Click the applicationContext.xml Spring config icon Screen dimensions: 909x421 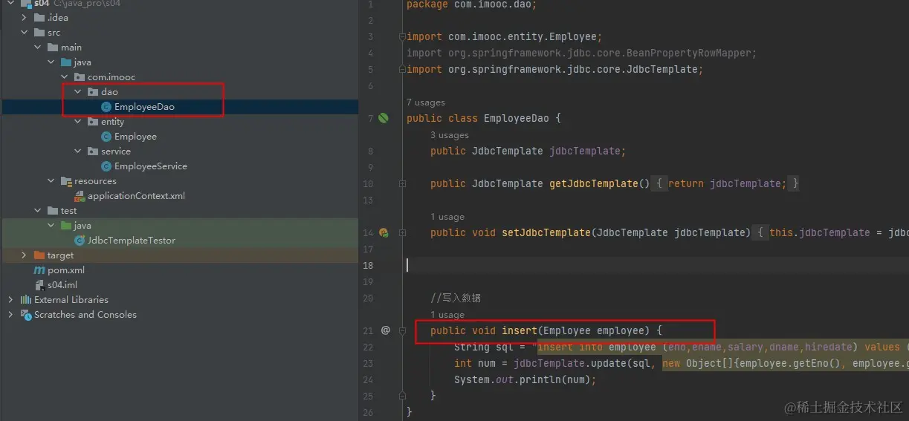click(x=80, y=196)
